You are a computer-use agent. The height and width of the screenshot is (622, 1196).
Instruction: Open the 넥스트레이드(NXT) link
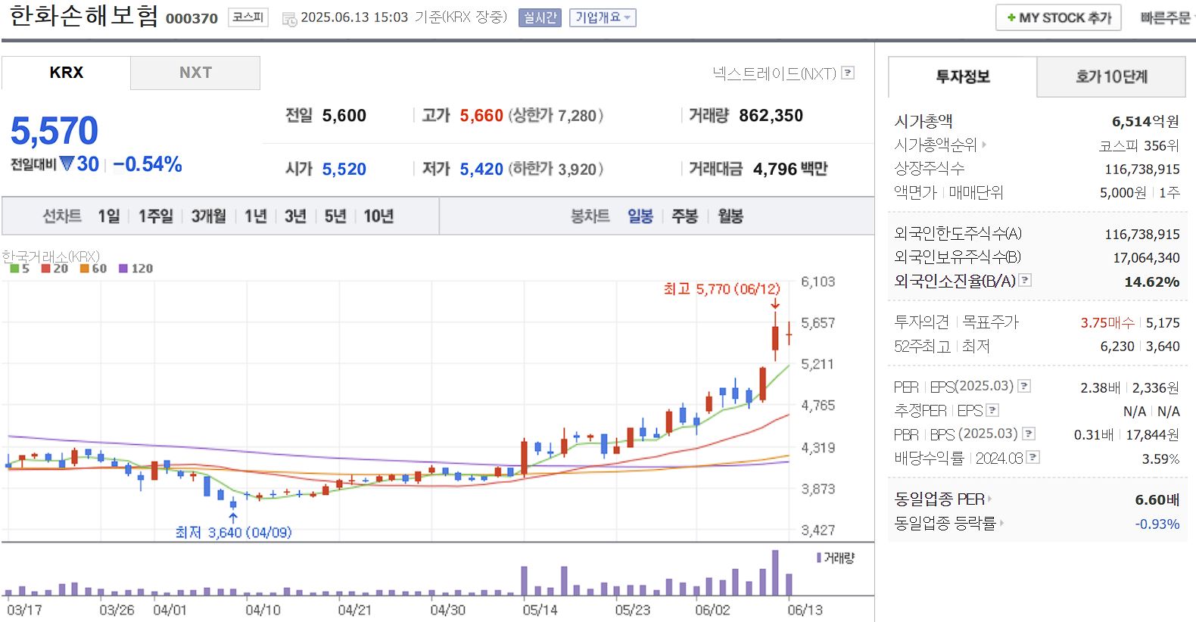(774, 73)
